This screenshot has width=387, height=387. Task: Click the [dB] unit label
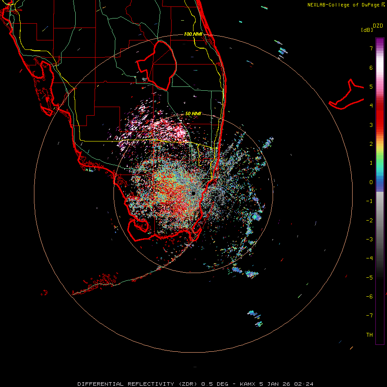(367, 30)
